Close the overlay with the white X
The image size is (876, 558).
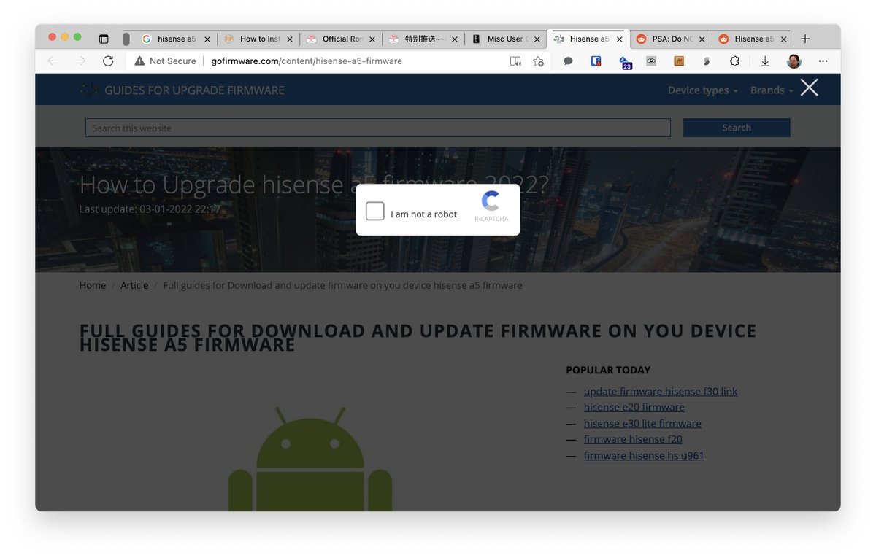click(x=809, y=88)
